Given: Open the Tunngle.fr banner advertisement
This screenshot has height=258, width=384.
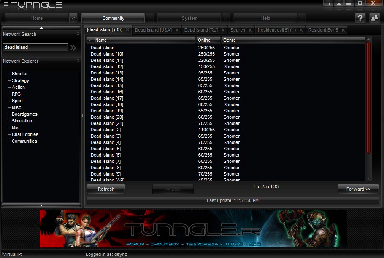Looking at the screenshot, I should (x=193, y=229).
